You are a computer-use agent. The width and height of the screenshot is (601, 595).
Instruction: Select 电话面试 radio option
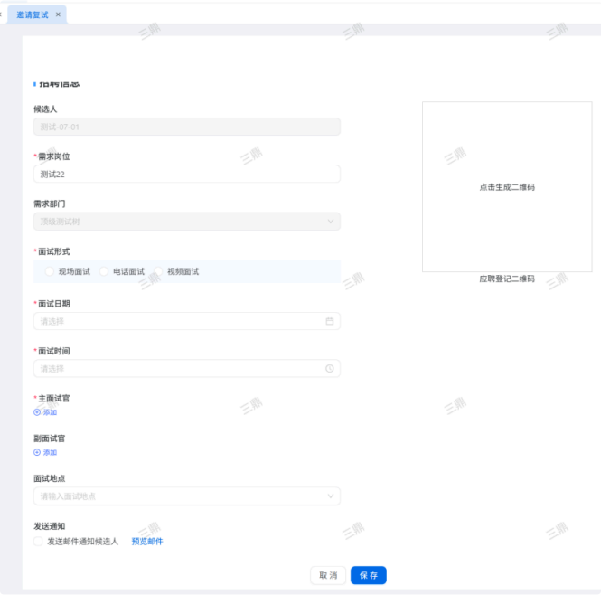click(x=104, y=271)
